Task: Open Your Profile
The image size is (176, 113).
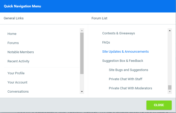Action: coord(16,73)
